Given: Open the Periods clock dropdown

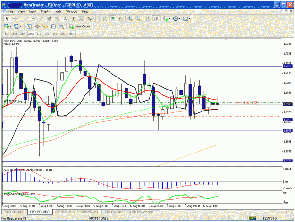Looking at the screenshot, I should pos(177,19).
